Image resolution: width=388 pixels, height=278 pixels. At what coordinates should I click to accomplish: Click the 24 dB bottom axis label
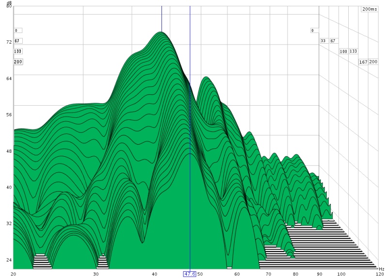(x=9, y=260)
